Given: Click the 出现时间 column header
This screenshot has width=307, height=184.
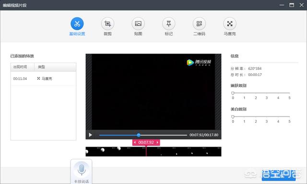Looking at the screenshot, I should pyautogui.click(x=23, y=67).
